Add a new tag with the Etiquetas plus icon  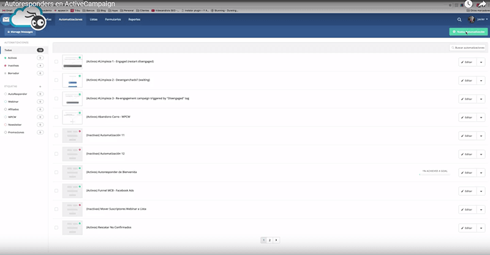point(40,86)
